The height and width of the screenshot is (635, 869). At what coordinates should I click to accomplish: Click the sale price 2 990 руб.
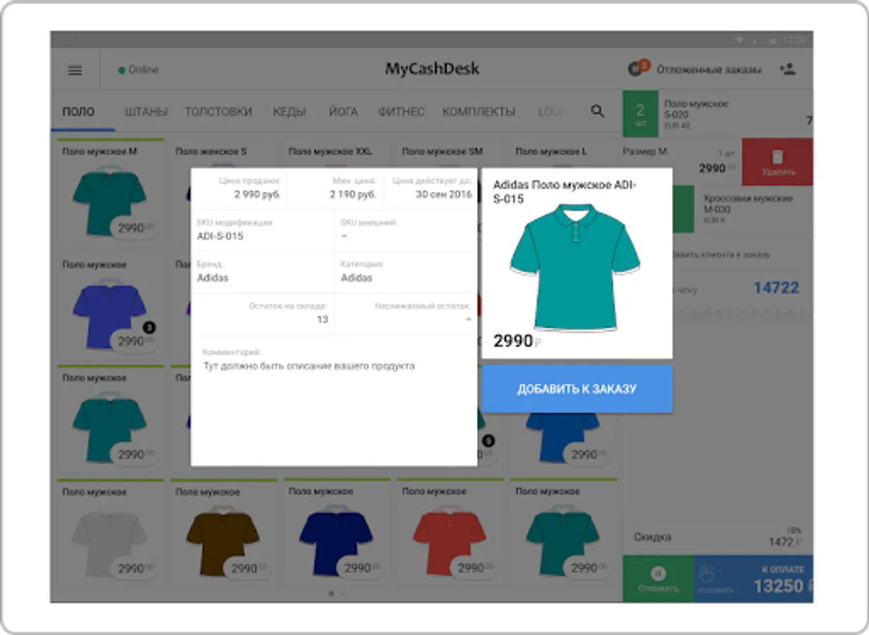coord(257,195)
